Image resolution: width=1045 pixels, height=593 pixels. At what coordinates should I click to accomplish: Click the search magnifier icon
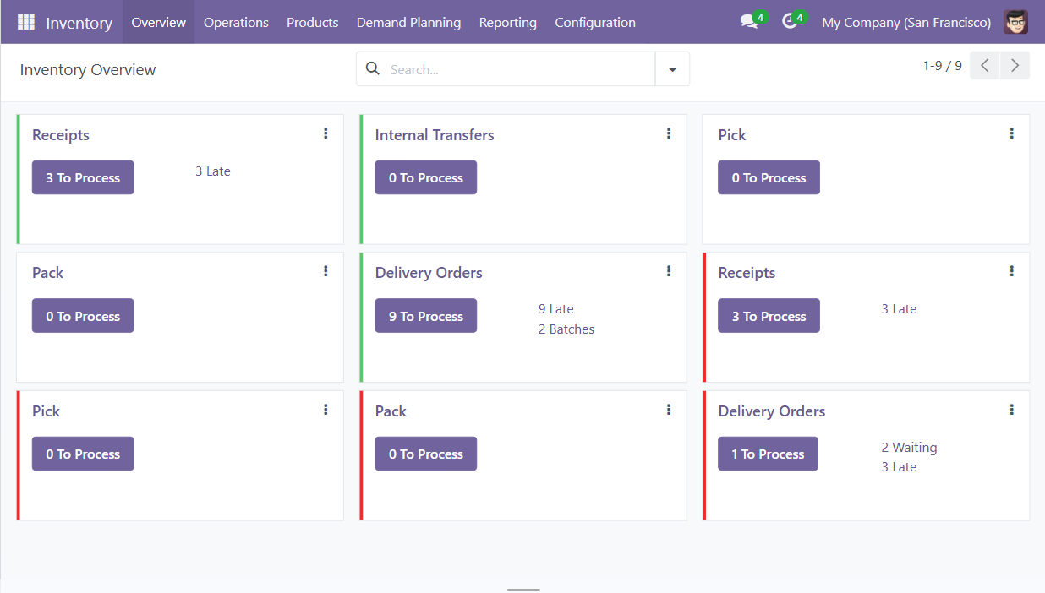(x=373, y=68)
